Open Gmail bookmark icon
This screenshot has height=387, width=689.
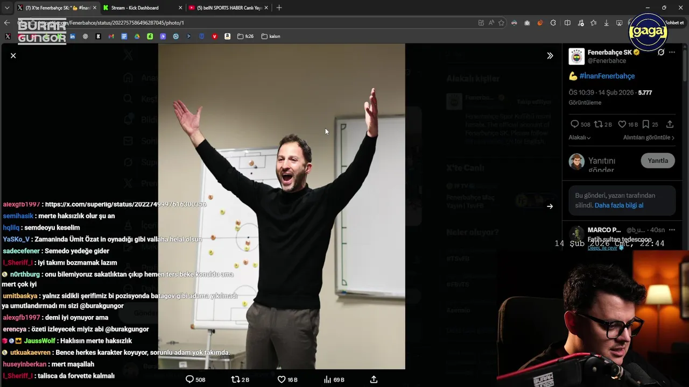(111, 37)
